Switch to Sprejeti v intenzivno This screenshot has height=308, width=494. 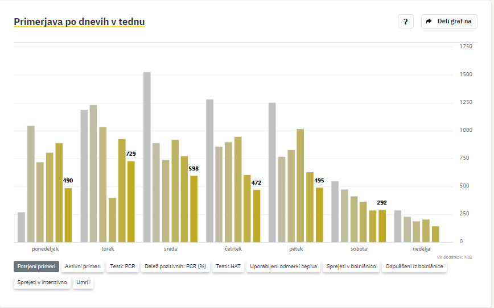click(42, 282)
